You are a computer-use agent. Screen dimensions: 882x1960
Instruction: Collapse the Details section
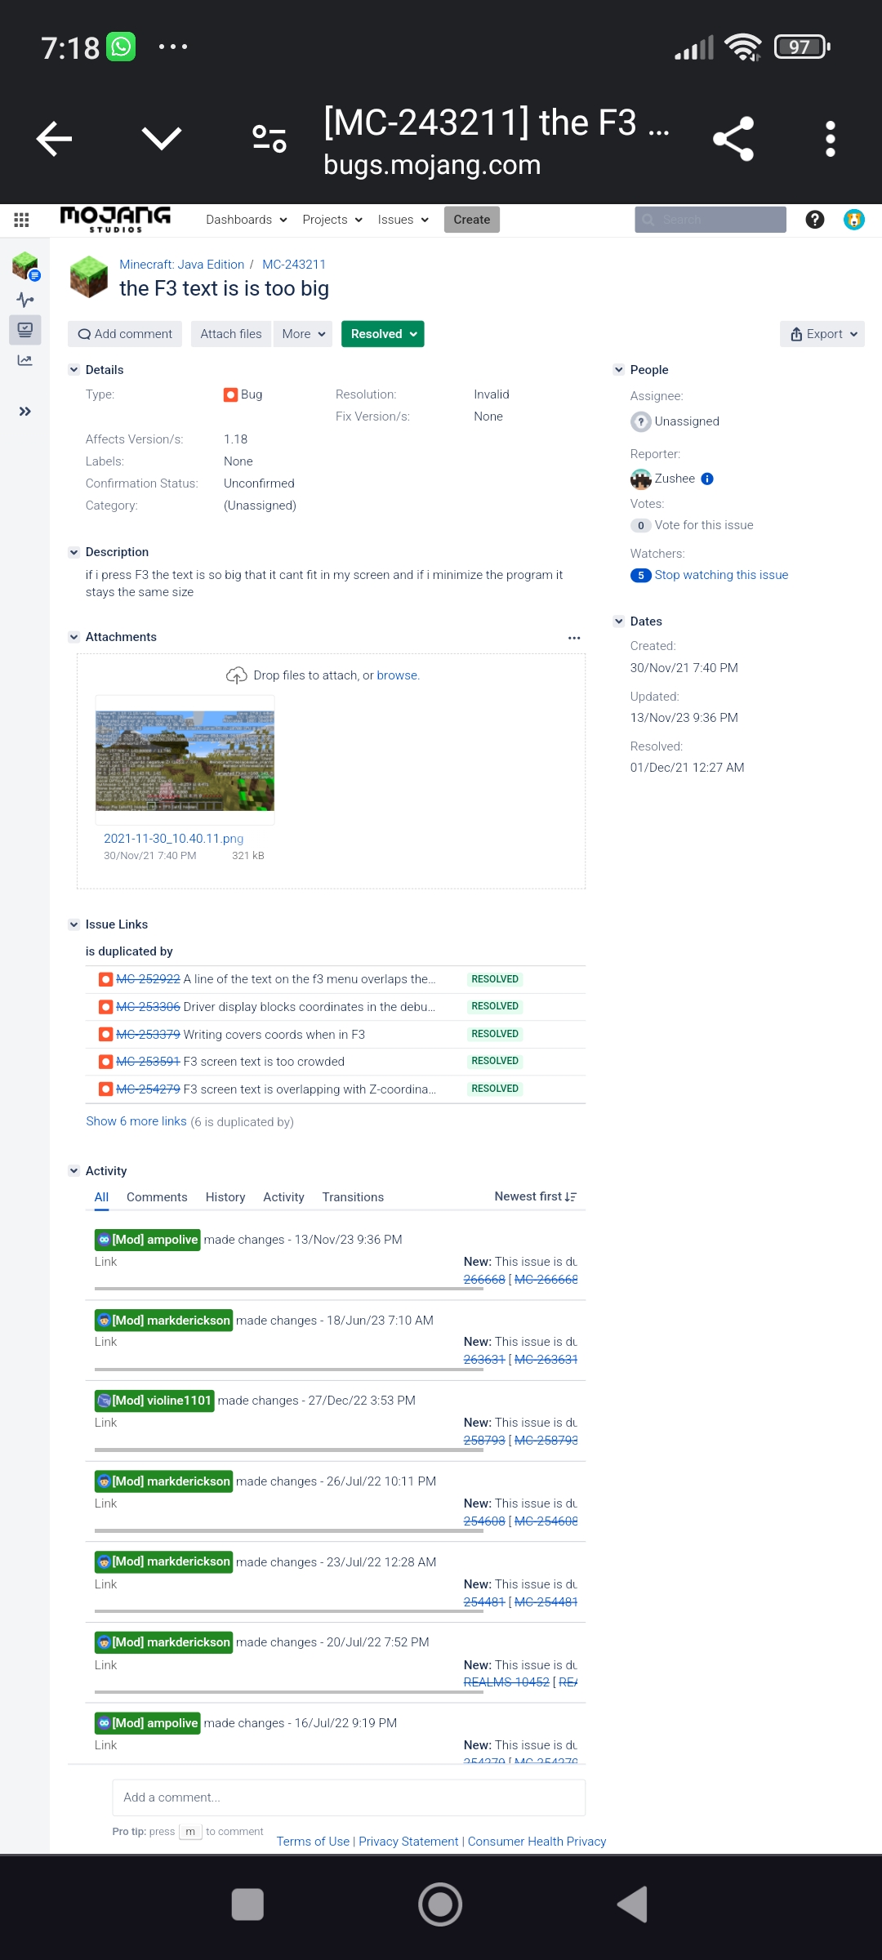click(x=74, y=370)
